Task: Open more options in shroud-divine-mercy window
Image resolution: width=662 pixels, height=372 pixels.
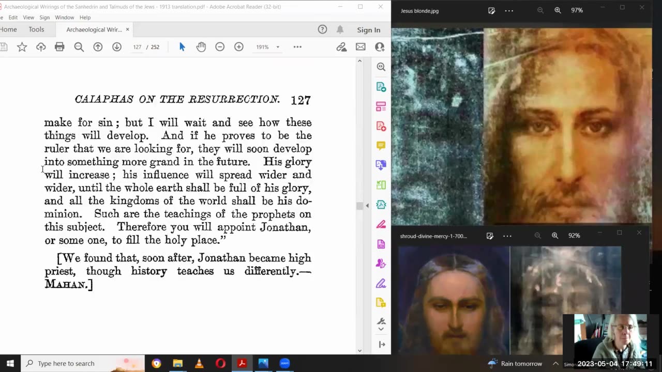Action: (507, 236)
